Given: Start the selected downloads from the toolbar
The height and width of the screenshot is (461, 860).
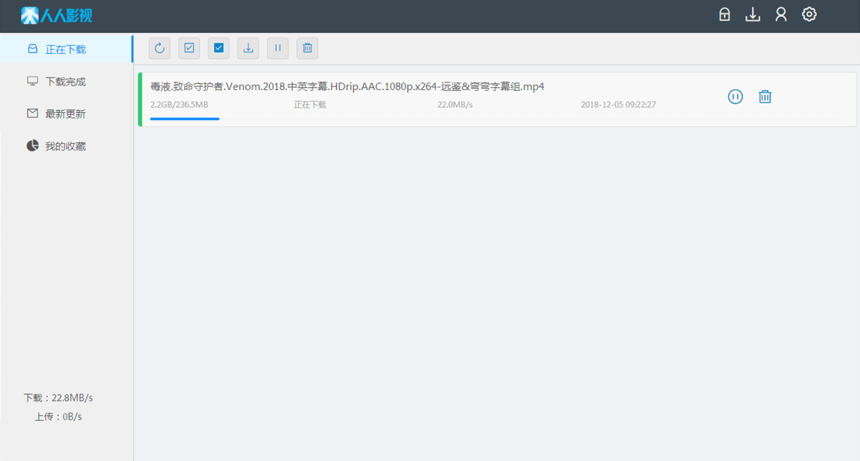Looking at the screenshot, I should point(248,48).
